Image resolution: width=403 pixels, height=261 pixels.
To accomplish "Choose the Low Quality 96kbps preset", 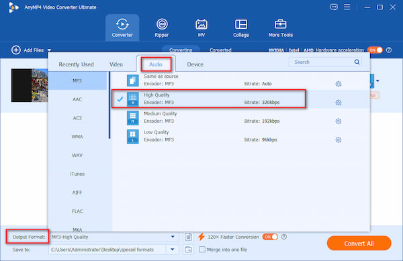I will coord(241,136).
